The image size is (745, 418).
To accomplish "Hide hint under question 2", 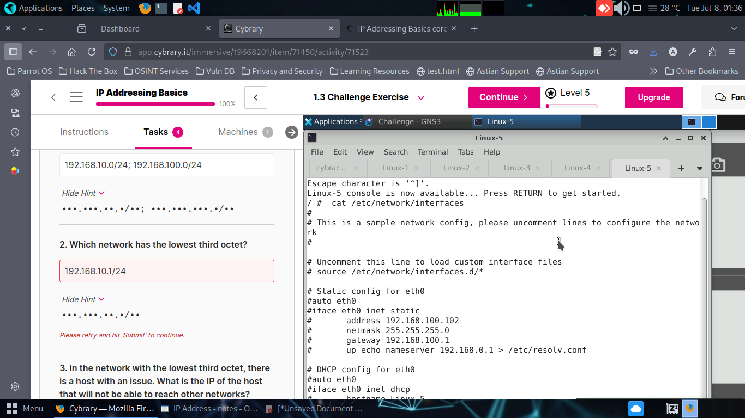I will click(x=83, y=299).
